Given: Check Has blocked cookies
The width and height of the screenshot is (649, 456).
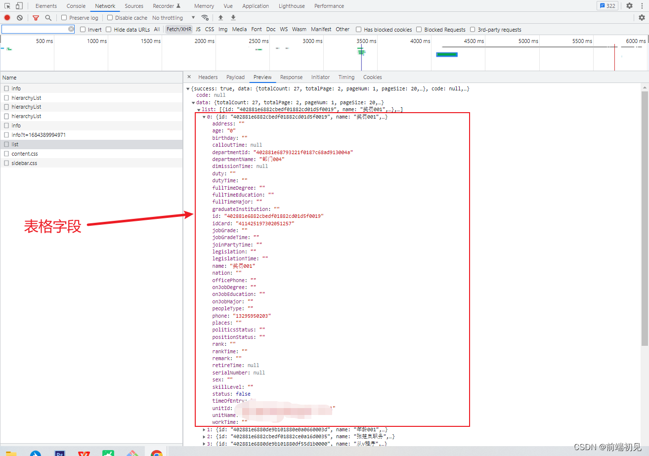Looking at the screenshot, I should pyautogui.click(x=359, y=30).
